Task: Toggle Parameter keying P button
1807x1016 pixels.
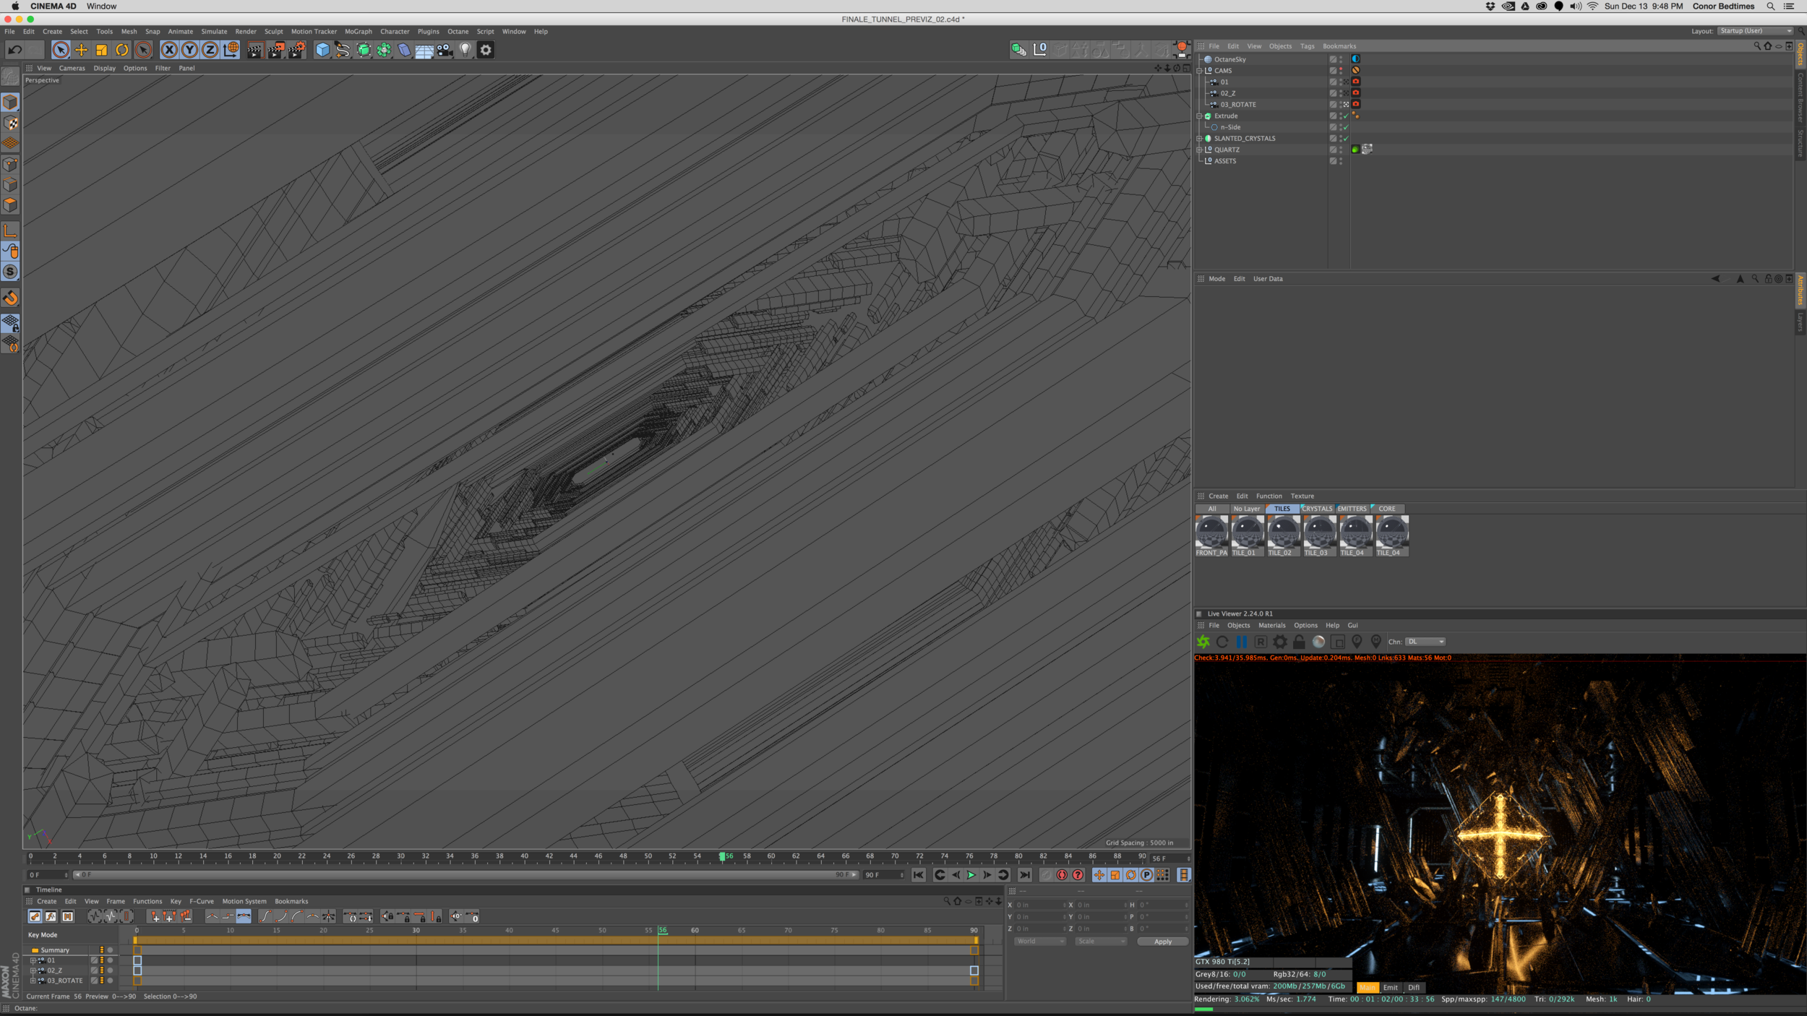Action: click(1146, 875)
